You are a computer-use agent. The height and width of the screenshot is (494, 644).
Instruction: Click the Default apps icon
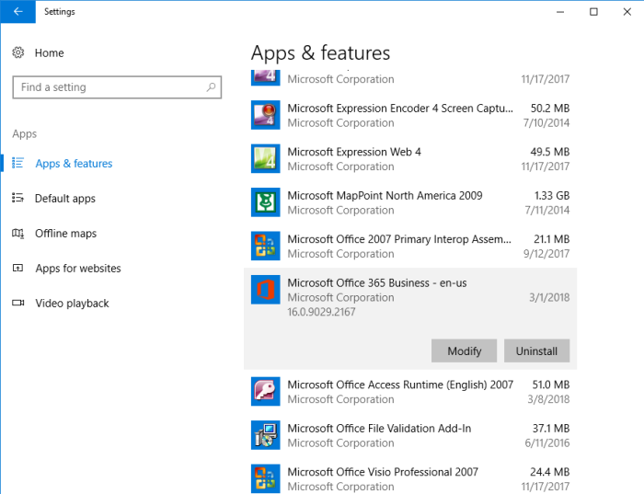[17, 198]
